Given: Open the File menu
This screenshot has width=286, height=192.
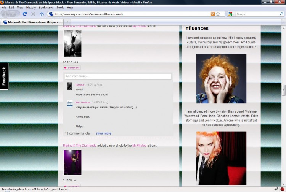Looking at the screenshot, I should (x=4, y=8).
